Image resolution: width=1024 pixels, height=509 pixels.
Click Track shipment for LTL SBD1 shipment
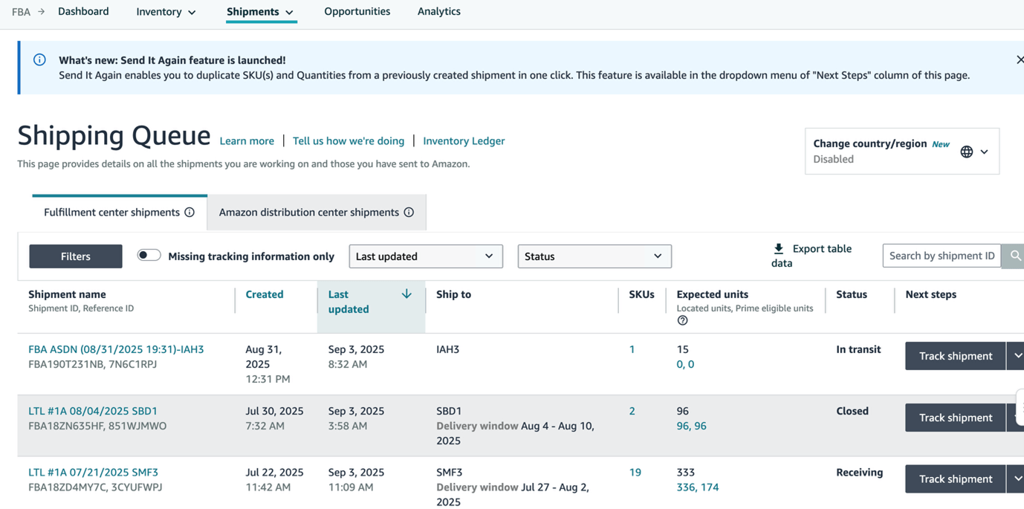point(955,418)
